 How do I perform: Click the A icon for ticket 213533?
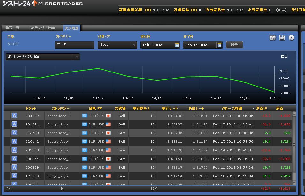[14, 133]
